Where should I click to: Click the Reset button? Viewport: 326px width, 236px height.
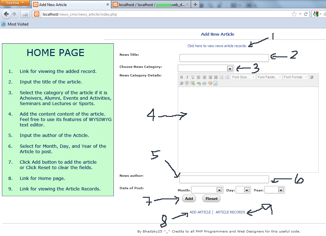pos(212,199)
